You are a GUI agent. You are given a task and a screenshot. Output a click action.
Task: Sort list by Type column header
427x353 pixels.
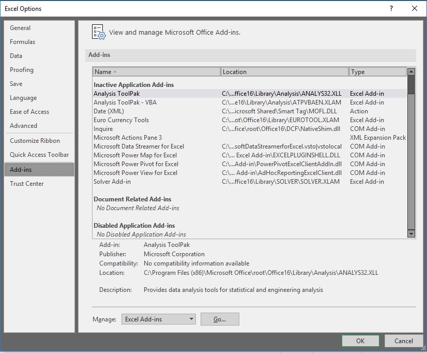click(x=378, y=72)
